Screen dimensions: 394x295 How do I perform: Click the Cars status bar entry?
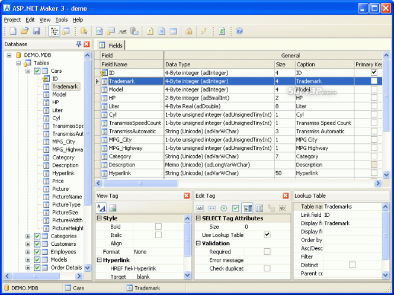[x=75, y=288]
